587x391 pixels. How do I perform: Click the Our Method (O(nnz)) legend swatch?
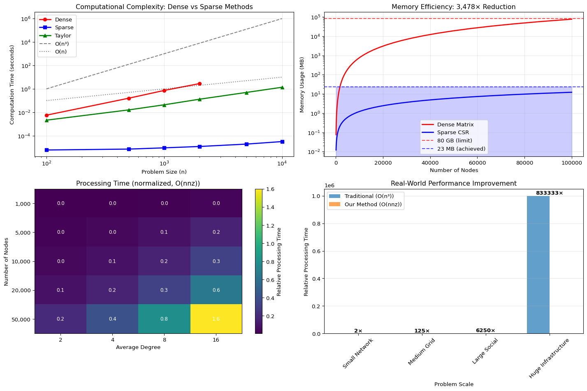[x=335, y=205]
